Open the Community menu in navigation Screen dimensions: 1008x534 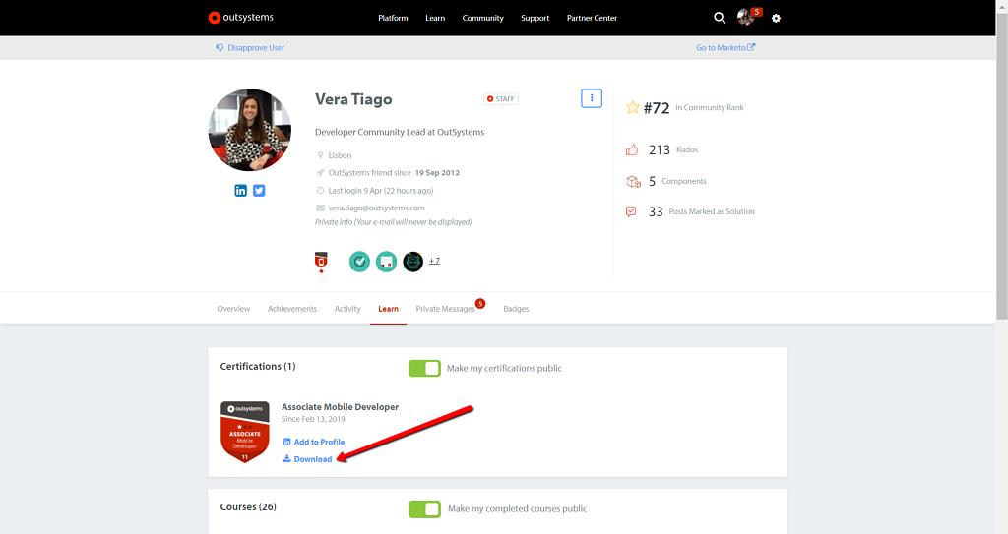click(x=482, y=18)
